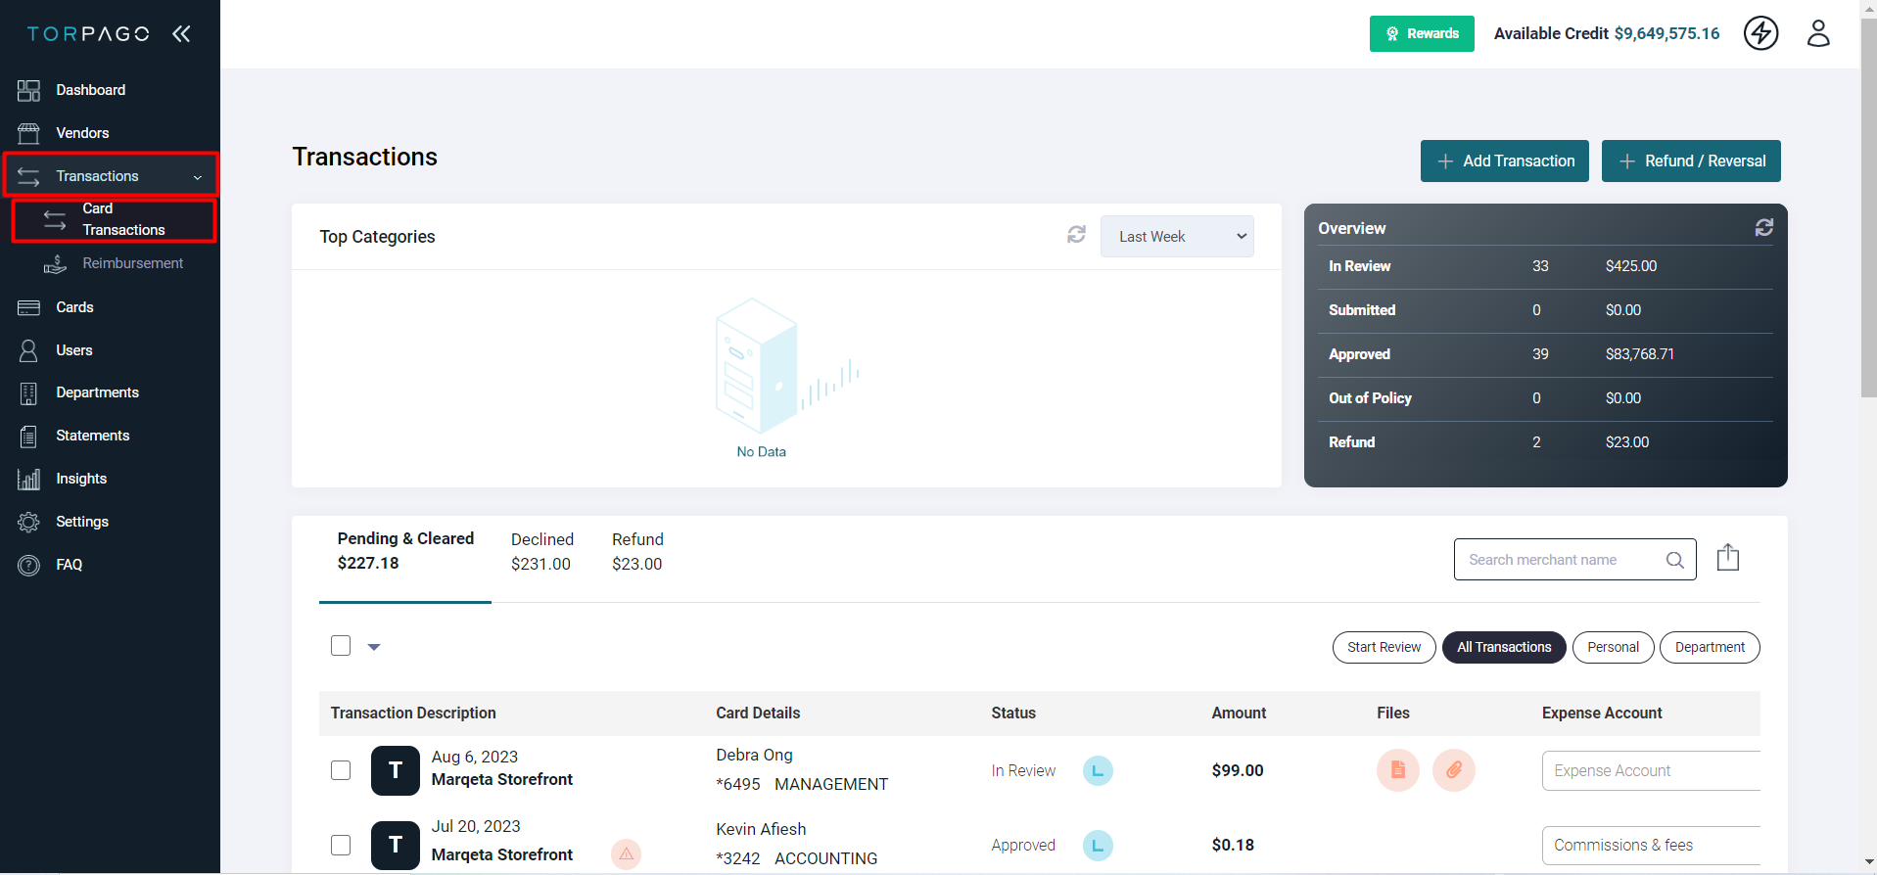Check the Jul 20, 2023 transaction checkbox
Image resolution: width=1877 pixels, height=875 pixels.
tap(341, 845)
